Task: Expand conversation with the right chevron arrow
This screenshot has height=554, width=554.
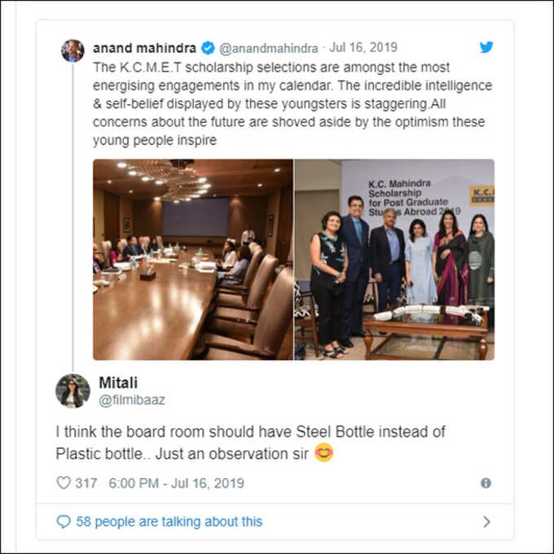Action: [486, 521]
